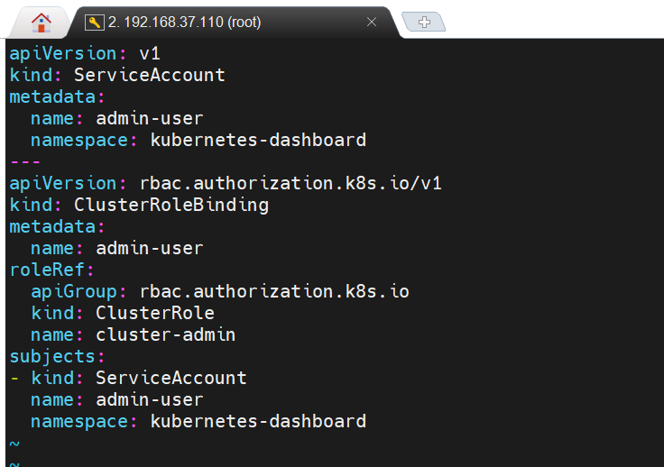Click the ClusterRole kind value
This screenshot has height=467, width=664.
click(x=155, y=314)
